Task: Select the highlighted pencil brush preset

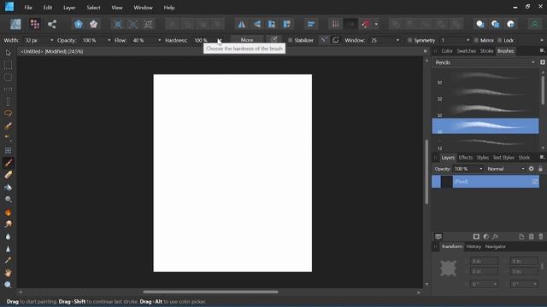Action: [485, 126]
